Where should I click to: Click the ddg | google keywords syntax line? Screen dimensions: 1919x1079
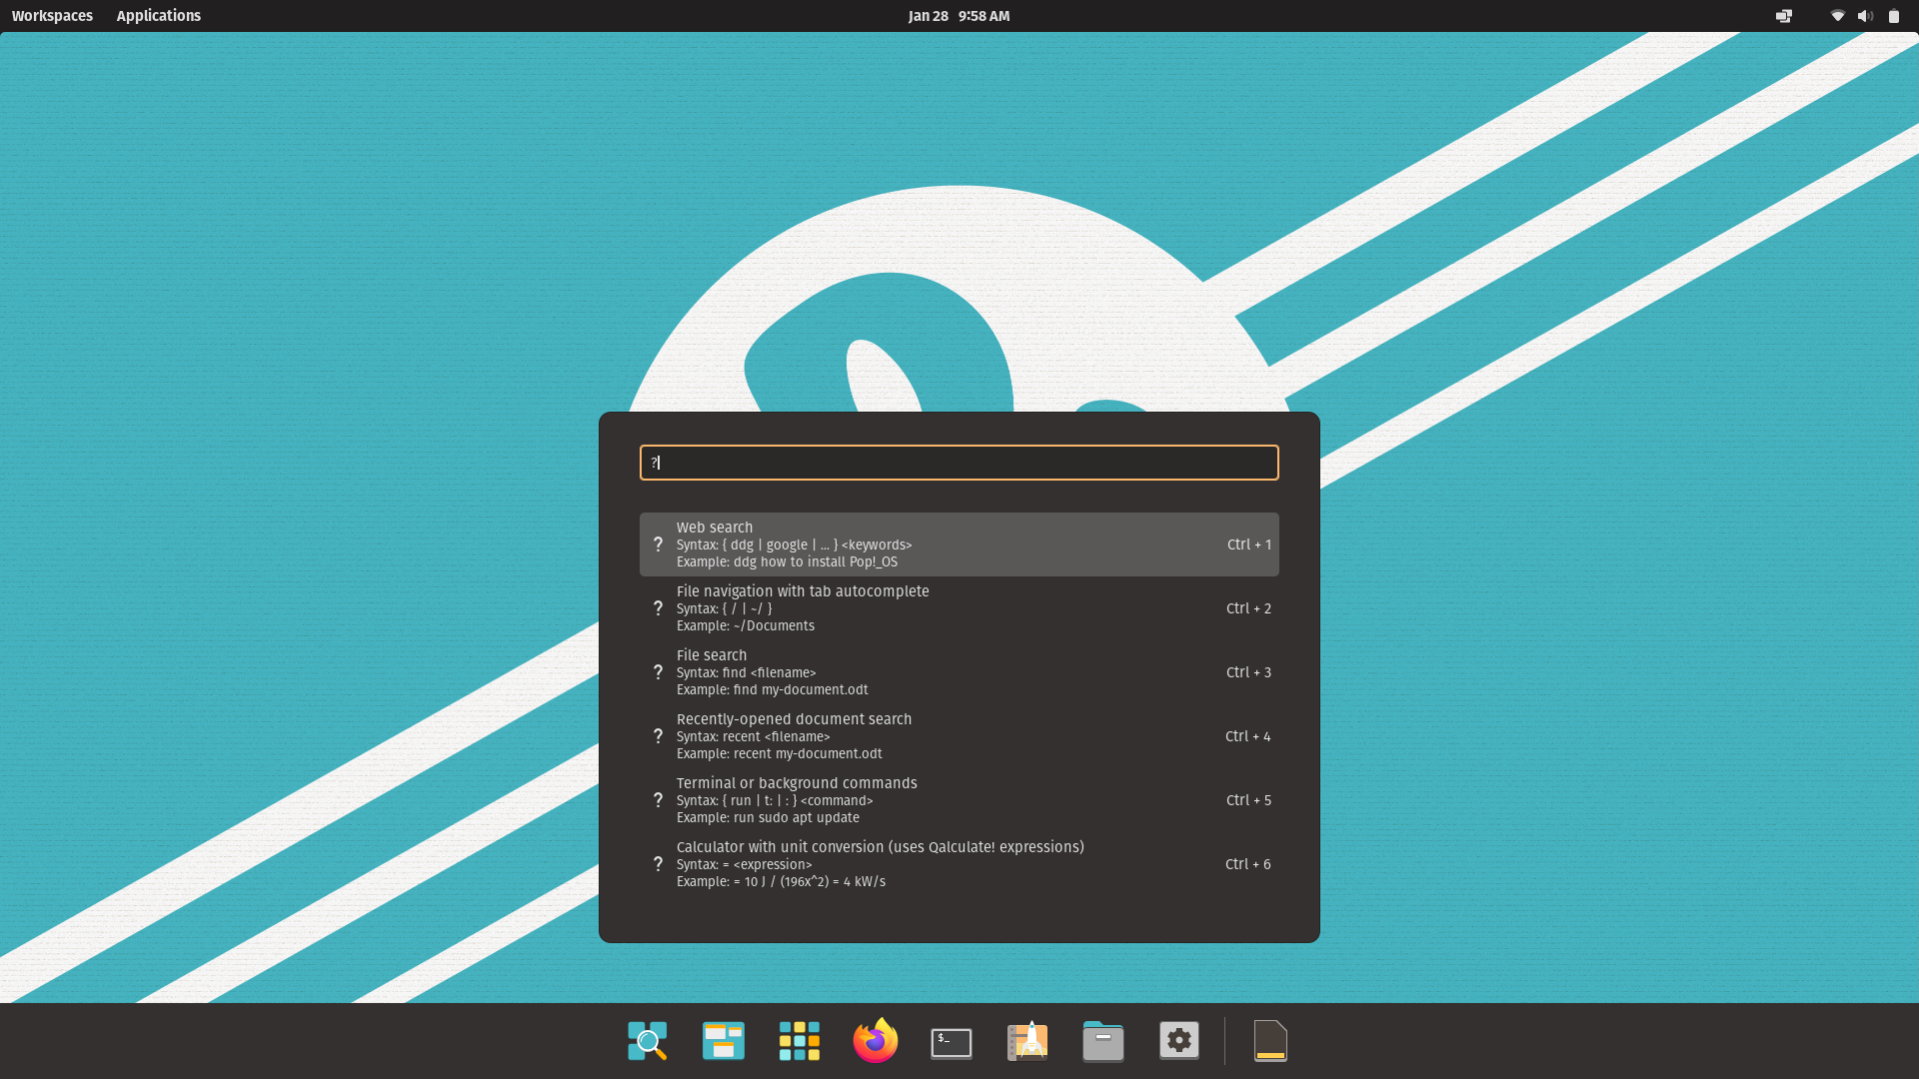point(795,544)
